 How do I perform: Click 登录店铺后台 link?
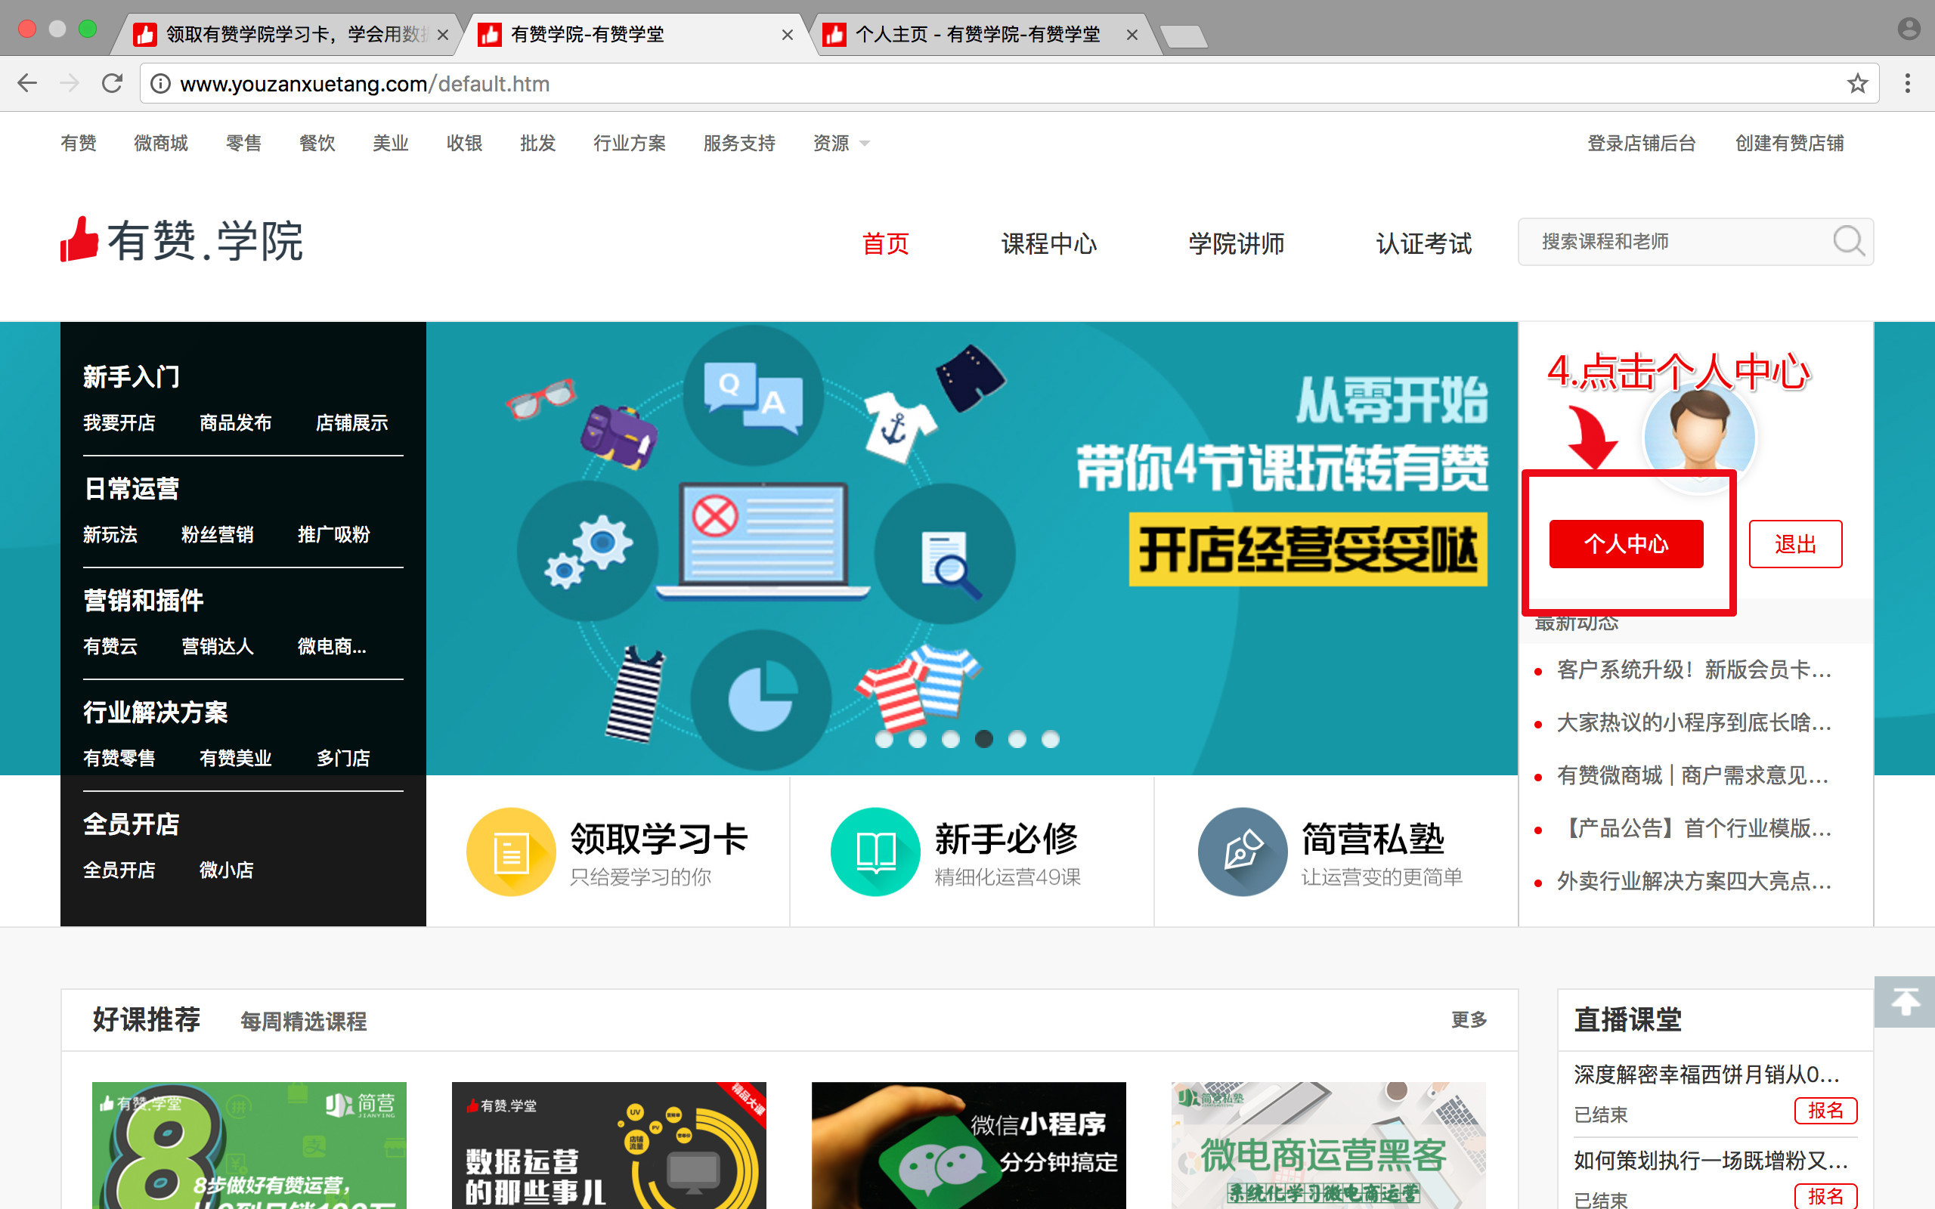(x=1642, y=143)
